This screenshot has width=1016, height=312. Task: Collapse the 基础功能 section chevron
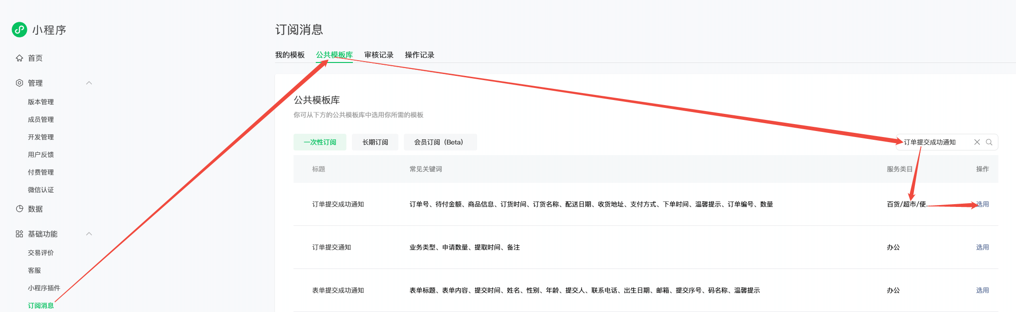tap(89, 234)
